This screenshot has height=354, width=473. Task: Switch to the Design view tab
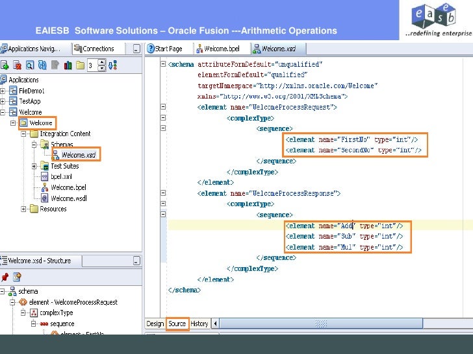pos(155,324)
